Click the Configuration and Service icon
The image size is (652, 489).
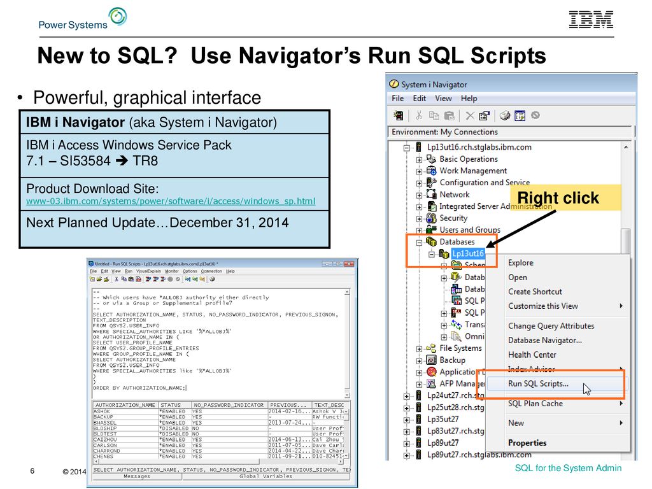(431, 182)
